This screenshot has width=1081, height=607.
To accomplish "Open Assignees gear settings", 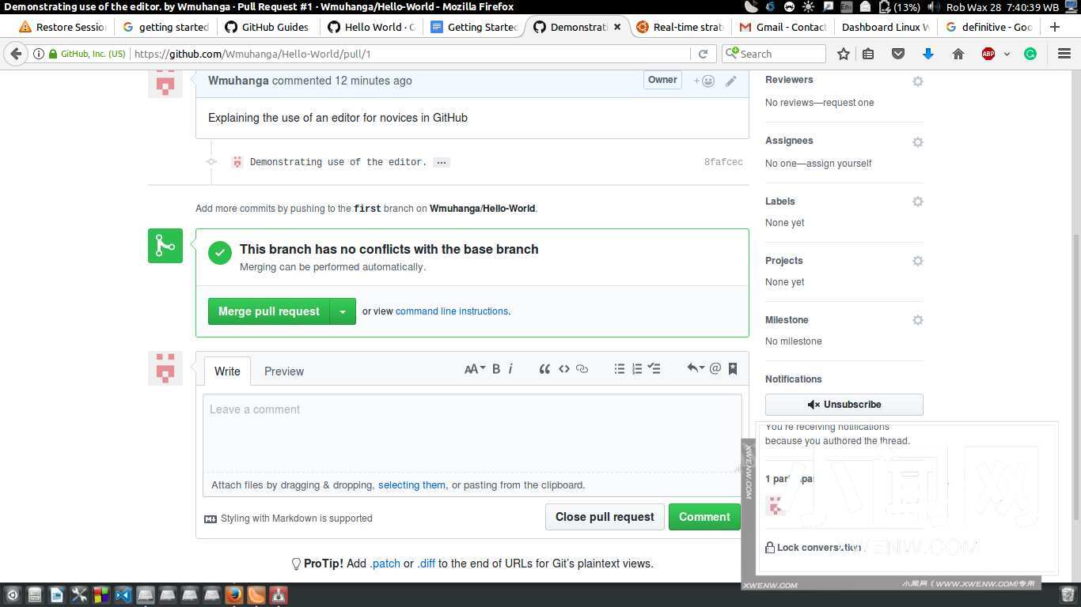I will (x=918, y=142).
